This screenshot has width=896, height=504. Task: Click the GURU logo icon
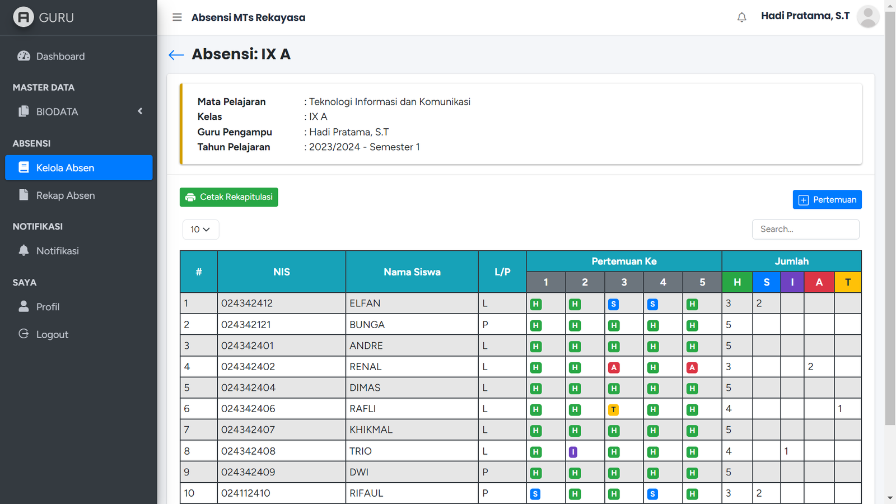(24, 17)
